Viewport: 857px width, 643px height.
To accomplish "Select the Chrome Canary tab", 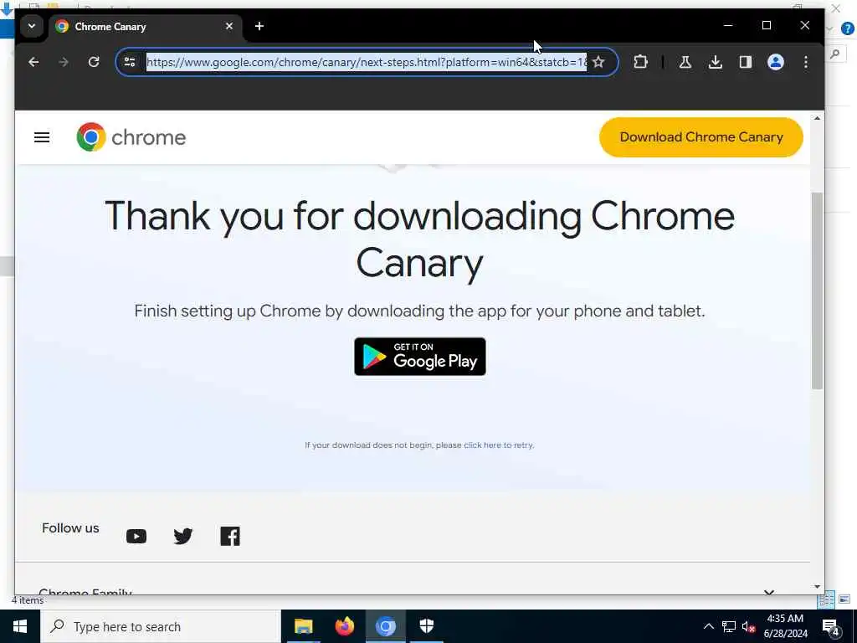I will coord(145,26).
